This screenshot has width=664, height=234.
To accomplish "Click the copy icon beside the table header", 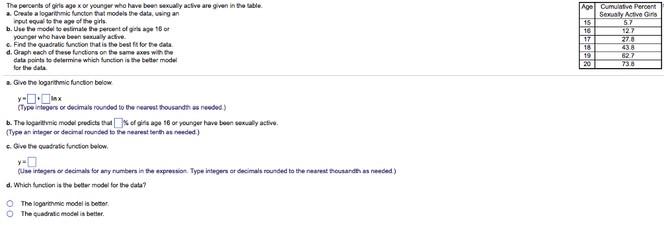I will 663,6.
